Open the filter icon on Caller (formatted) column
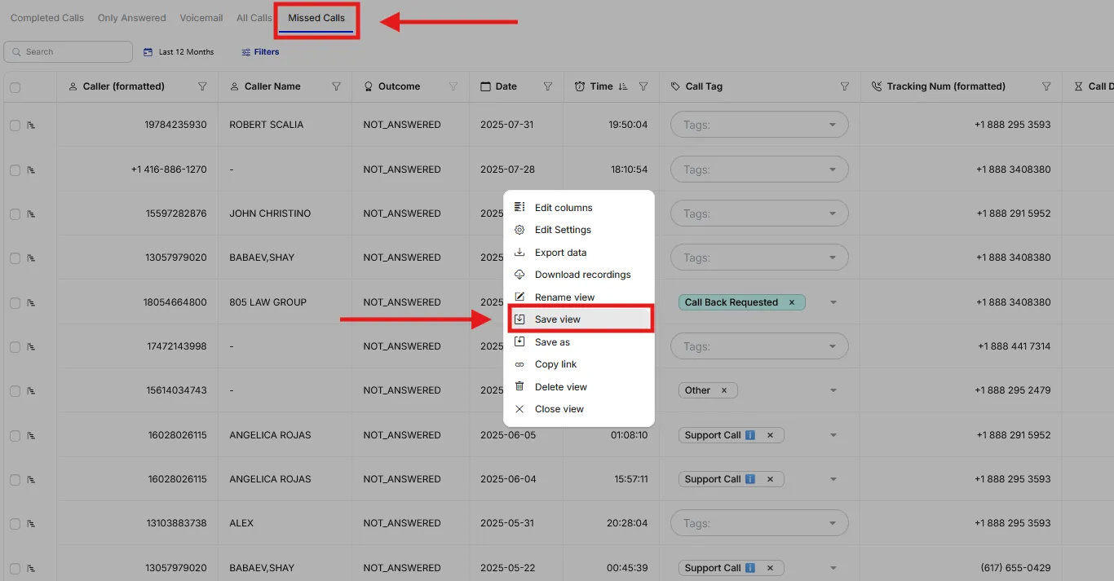The image size is (1114, 581). click(x=203, y=86)
